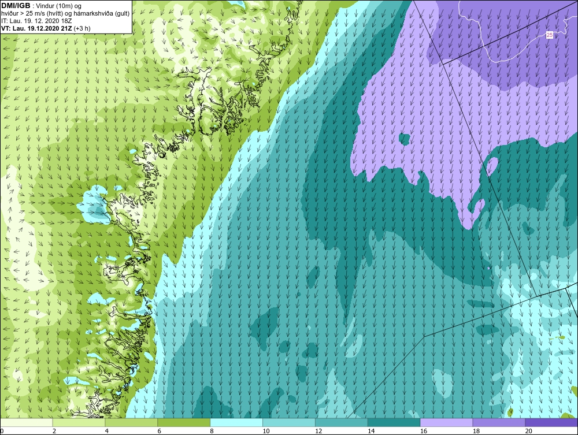Click the legend scale number 2
The width and height of the screenshot is (578, 435).
tap(54, 431)
